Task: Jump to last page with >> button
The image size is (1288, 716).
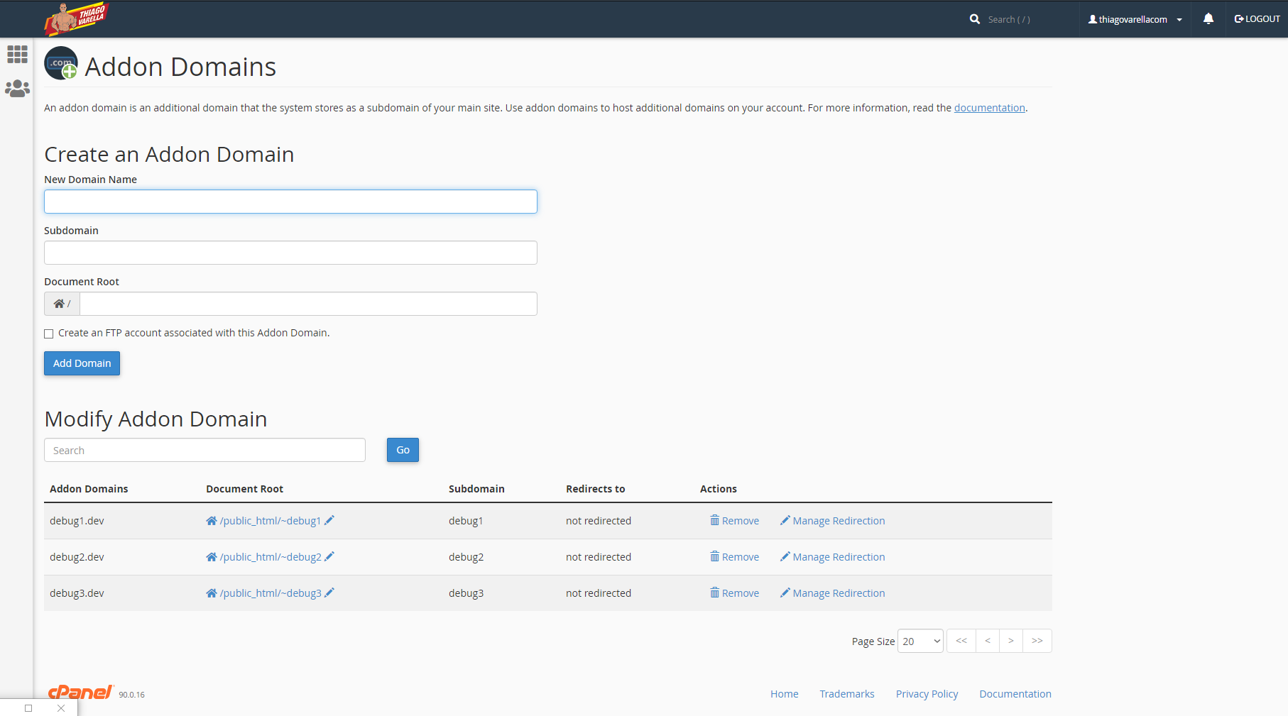Action: (1037, 641)
